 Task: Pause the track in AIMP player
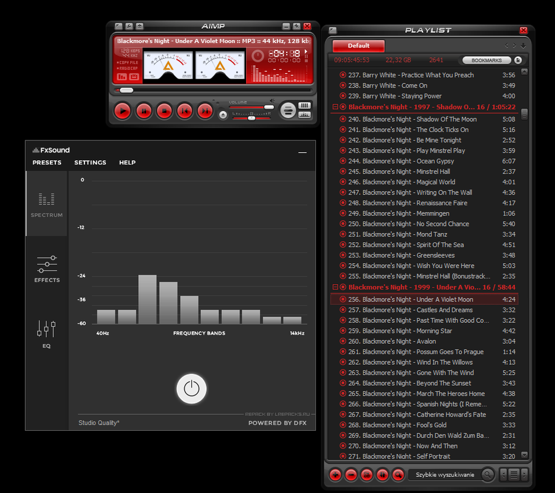[144, 111]
